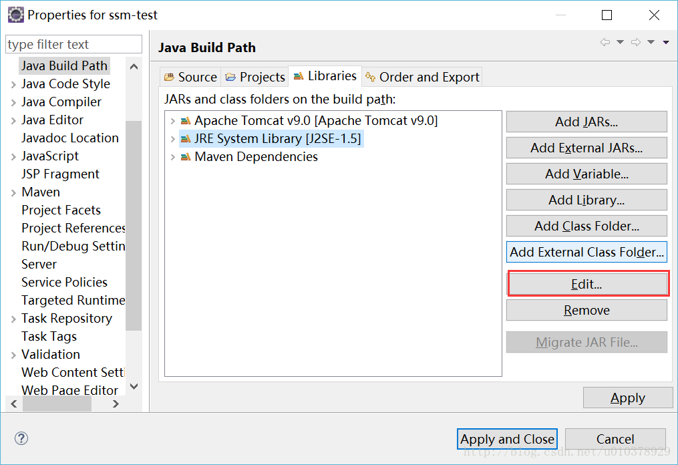
Task: Select Project Facets in the sidebar
Action: 61,210
